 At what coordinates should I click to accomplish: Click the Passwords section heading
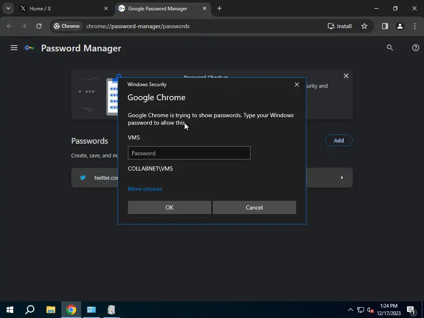89,141
